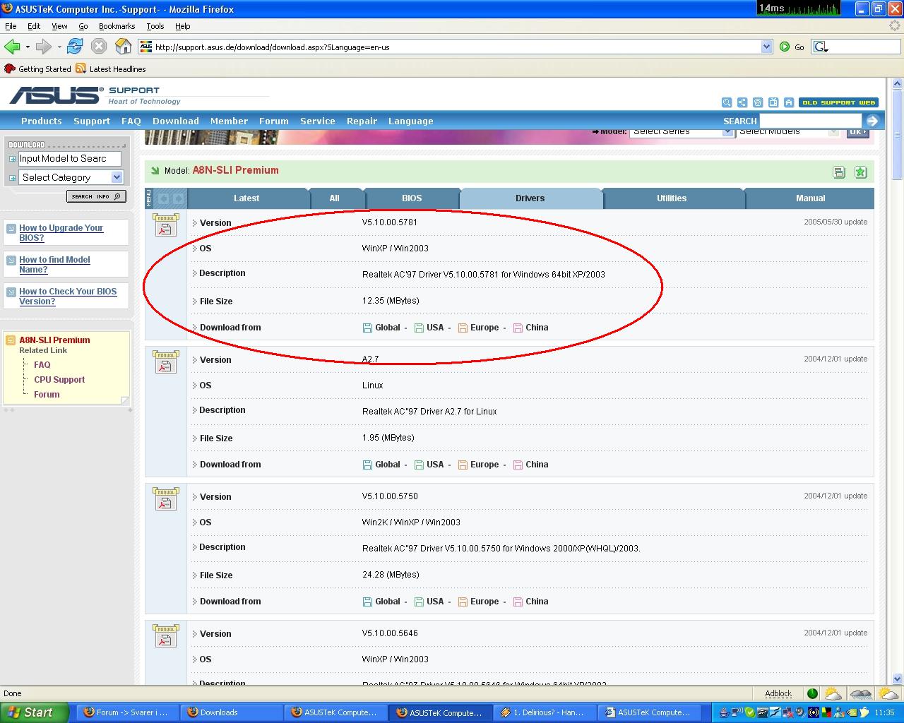This screenshot has height=723, width=904.
Task: Download A2.7 Linux driver from Europe
Action: [478, 465]
